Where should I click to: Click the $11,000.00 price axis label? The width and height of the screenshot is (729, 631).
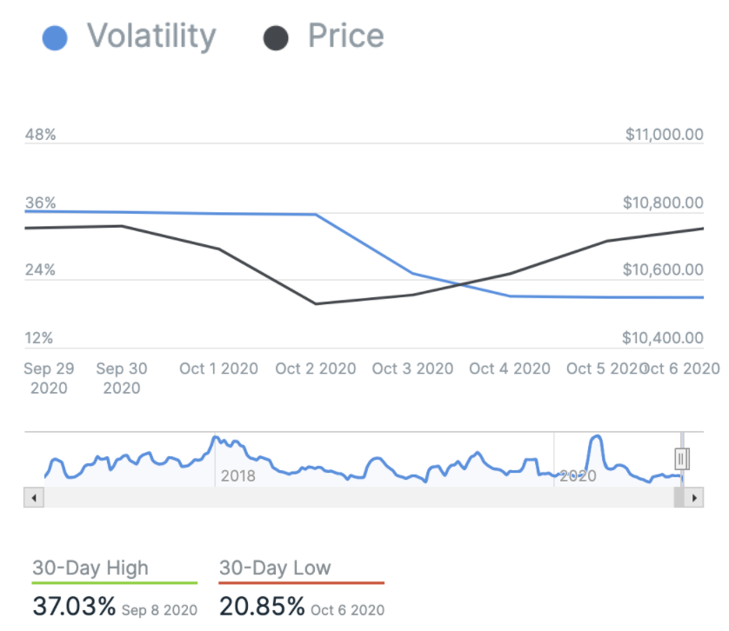[x=664, y=135]
